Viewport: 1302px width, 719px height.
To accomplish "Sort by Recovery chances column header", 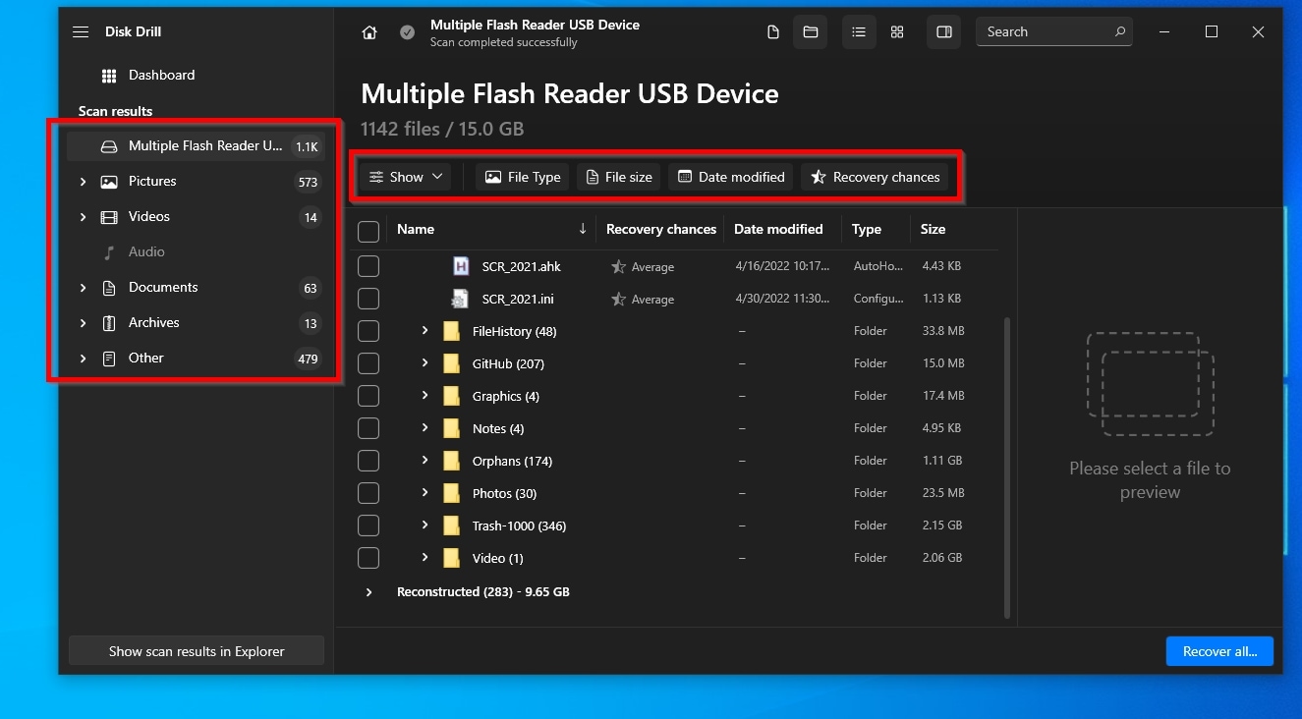I will (660, 229).
